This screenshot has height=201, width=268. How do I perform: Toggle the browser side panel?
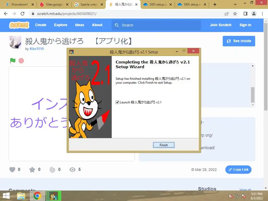[245, 14]
